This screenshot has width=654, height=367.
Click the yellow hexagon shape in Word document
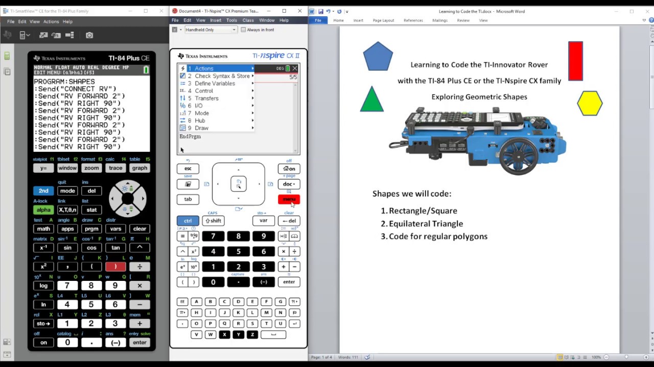[590, 103]
